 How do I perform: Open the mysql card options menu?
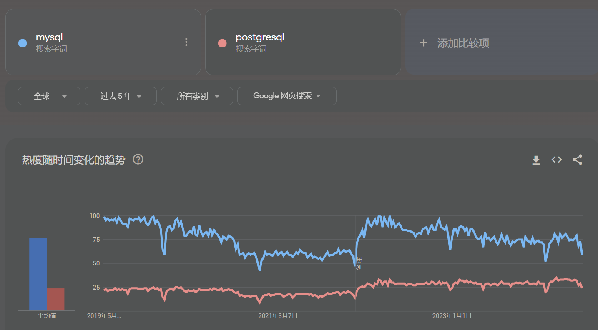186,42
